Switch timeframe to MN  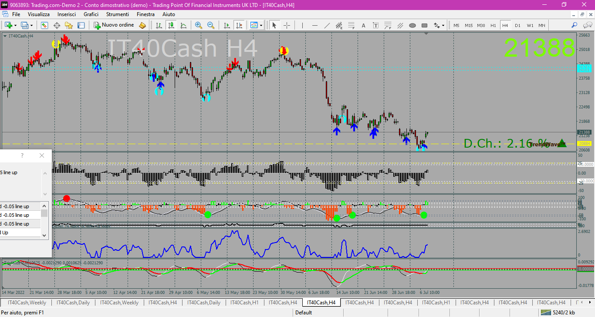pyautogui.click(x=542, y=25)
